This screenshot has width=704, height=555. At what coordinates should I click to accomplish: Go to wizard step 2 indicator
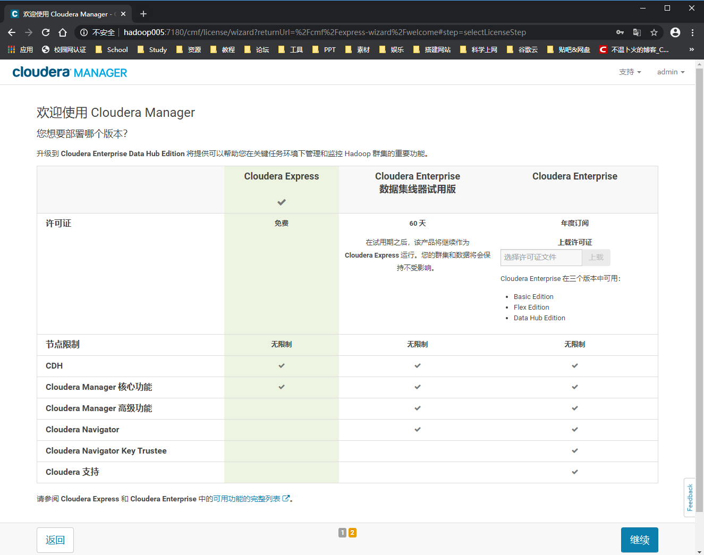352,533
